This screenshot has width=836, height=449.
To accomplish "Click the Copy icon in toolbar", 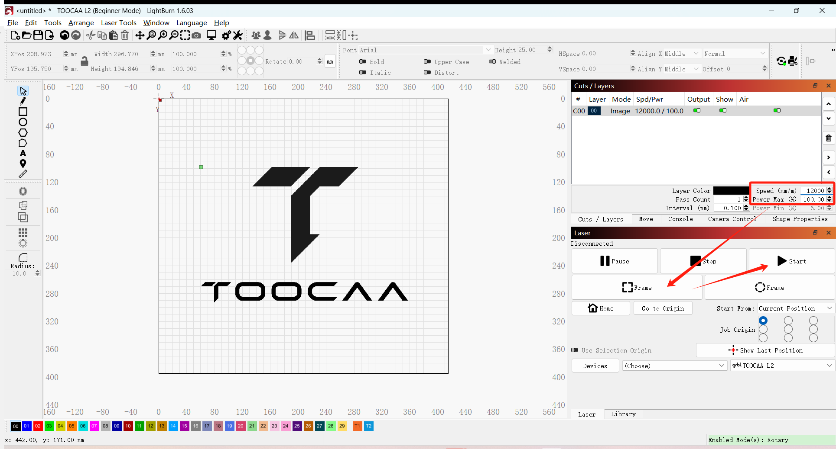I will (102, 35).
